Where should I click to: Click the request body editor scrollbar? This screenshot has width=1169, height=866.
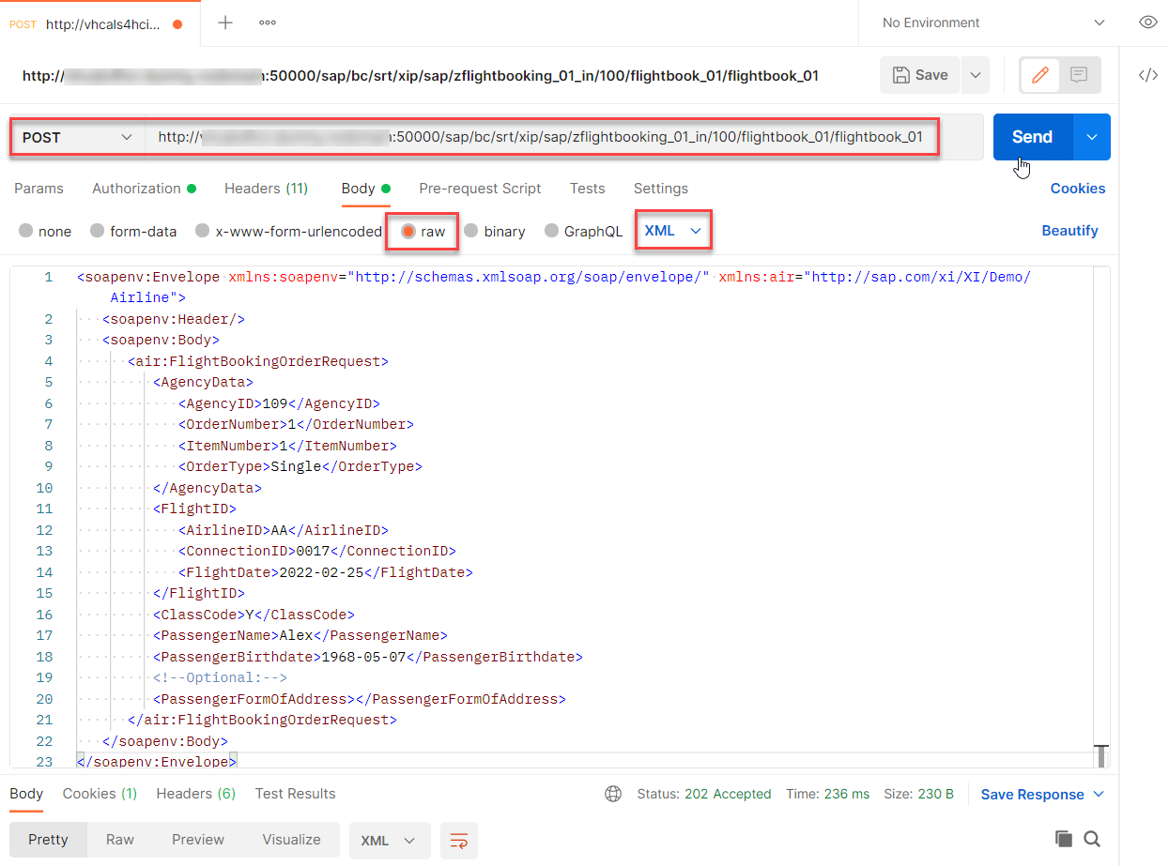click(x=1102, y=755)
